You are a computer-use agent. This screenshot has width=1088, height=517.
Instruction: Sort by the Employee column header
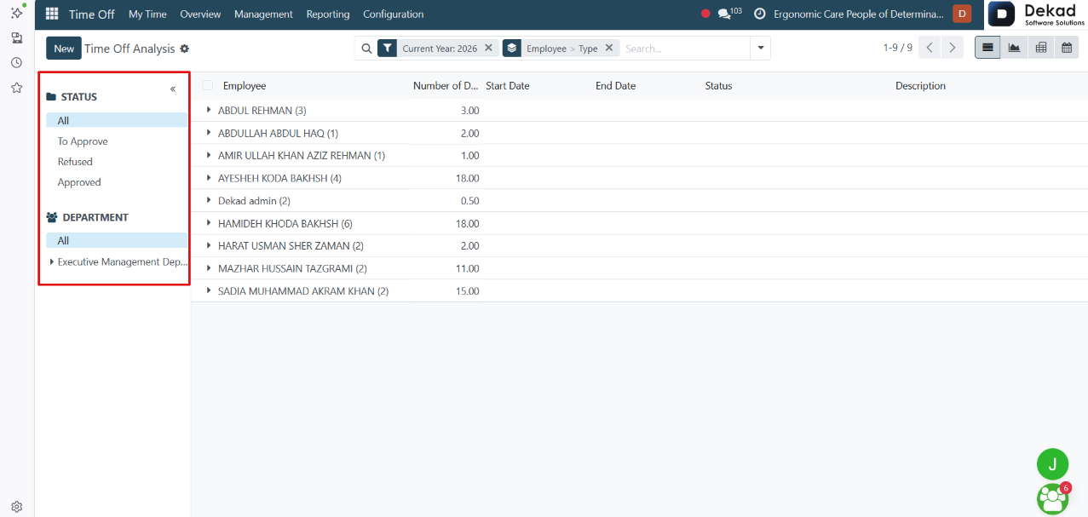[x=245, y=85]
